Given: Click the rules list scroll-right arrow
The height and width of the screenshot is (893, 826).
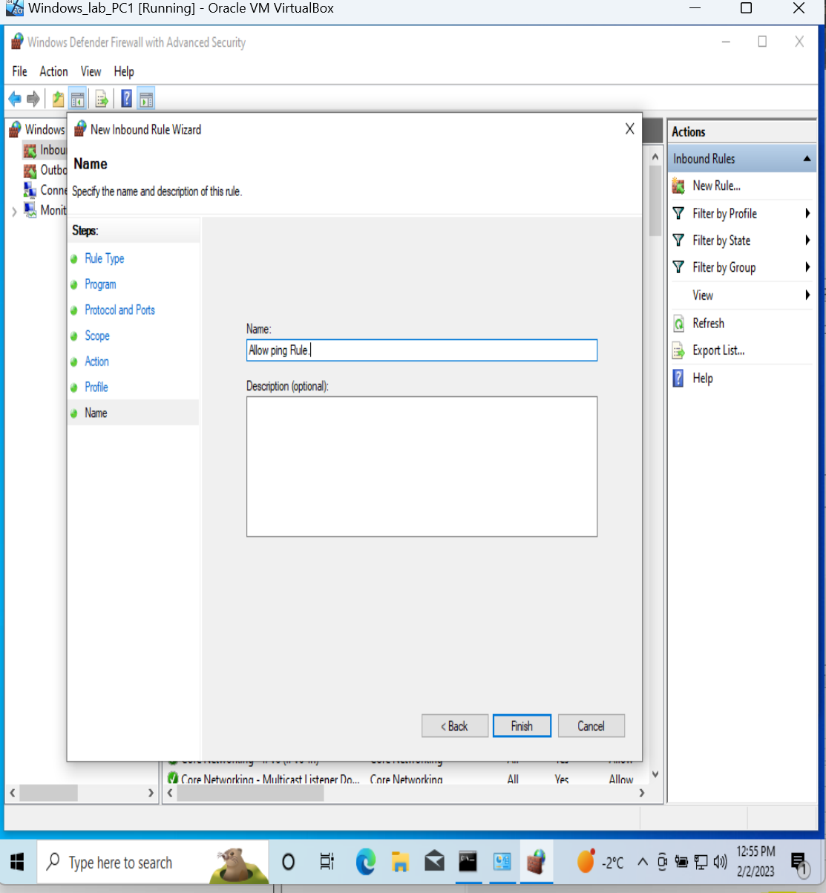Looking at the screenshot, I should pos(642,793).
